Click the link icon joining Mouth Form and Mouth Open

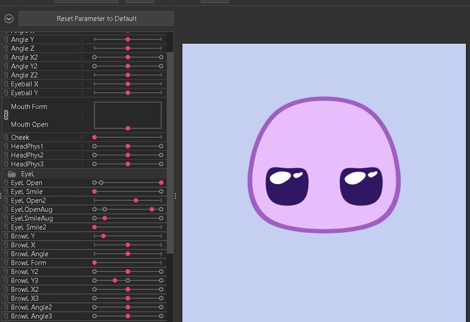click(x=5, y=114)
